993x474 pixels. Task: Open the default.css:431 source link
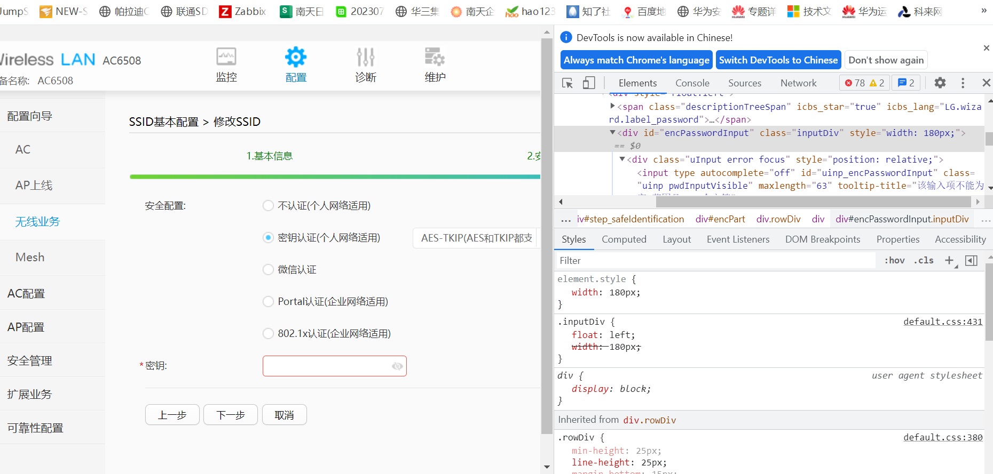click(943, 322)
